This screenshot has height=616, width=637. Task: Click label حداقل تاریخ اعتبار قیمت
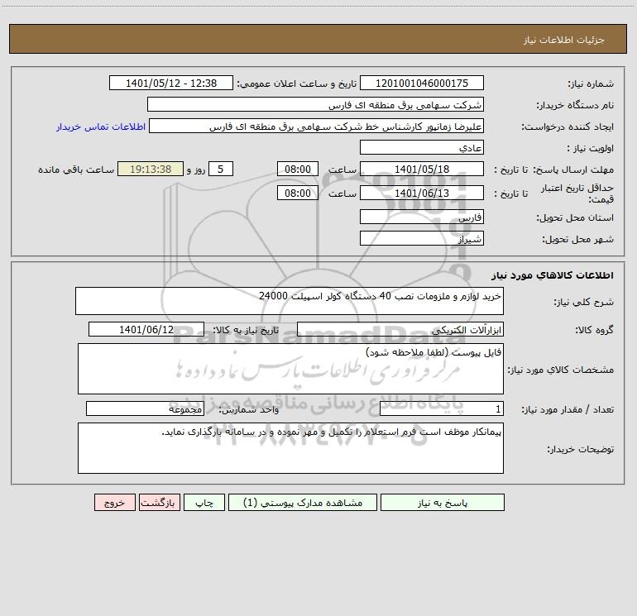point(577,193)
